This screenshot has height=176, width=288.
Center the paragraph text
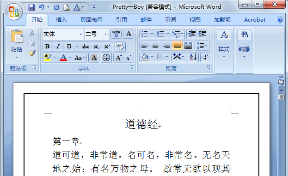point(155,46)
